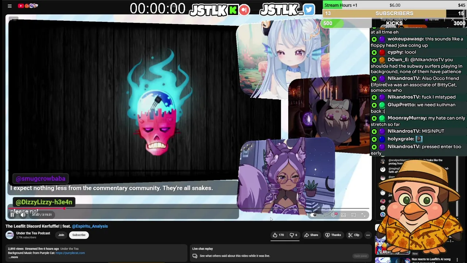
Task: Click the SUBSCRIBERS goal progress bar
Action: tap(394, 14)
